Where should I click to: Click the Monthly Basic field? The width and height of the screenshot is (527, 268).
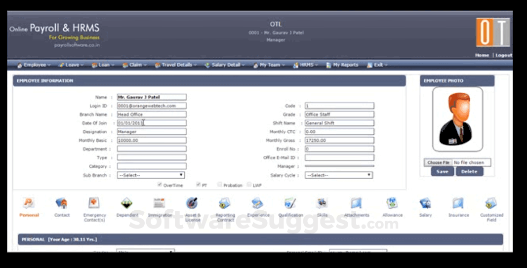tap(152, 140)
